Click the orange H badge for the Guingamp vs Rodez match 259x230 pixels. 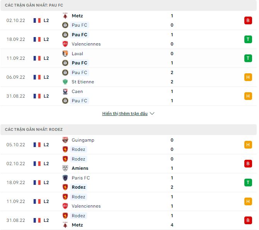pos(248,145)
